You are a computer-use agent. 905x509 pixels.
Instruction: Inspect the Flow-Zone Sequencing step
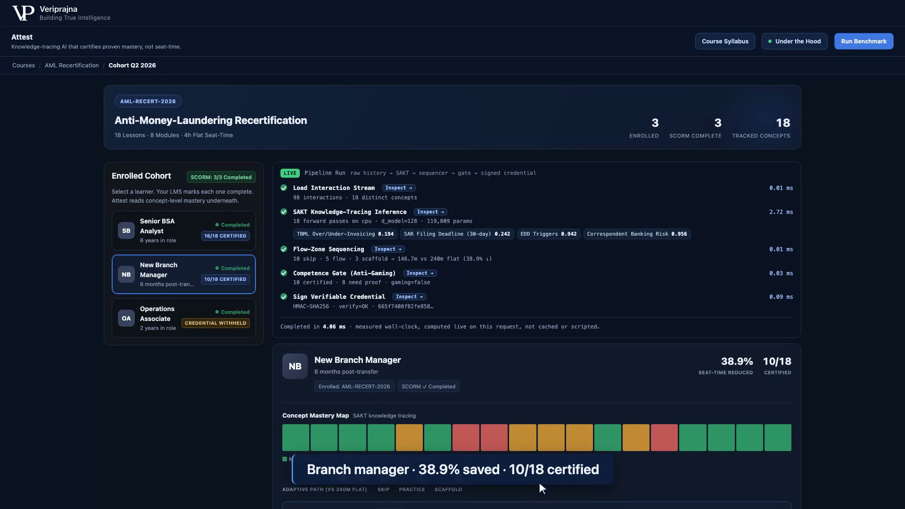[388, 249]
